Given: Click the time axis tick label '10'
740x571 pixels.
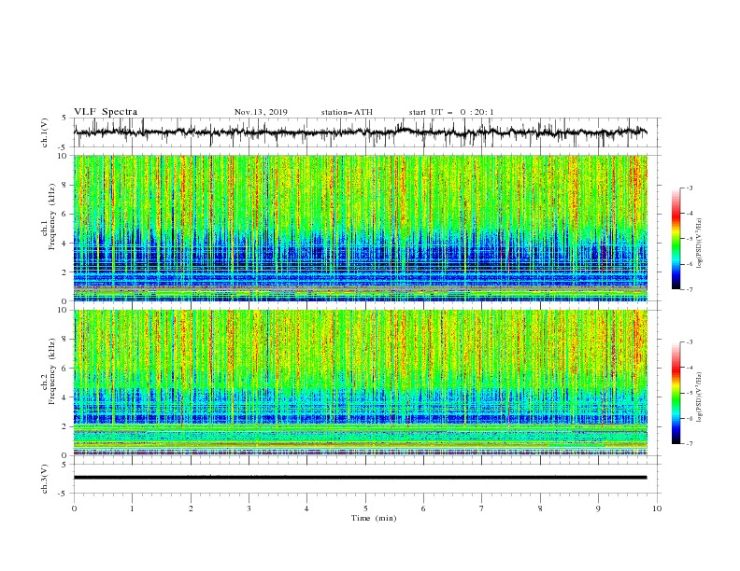Looking at the screenshot, I should pyautogui.click(x=657, y=508).
